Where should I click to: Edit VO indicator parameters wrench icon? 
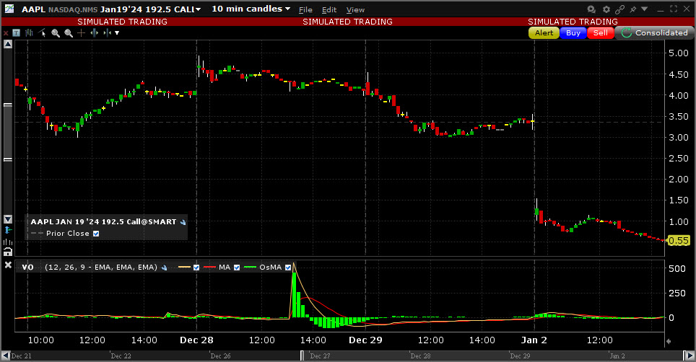click(x=164, y=268)
